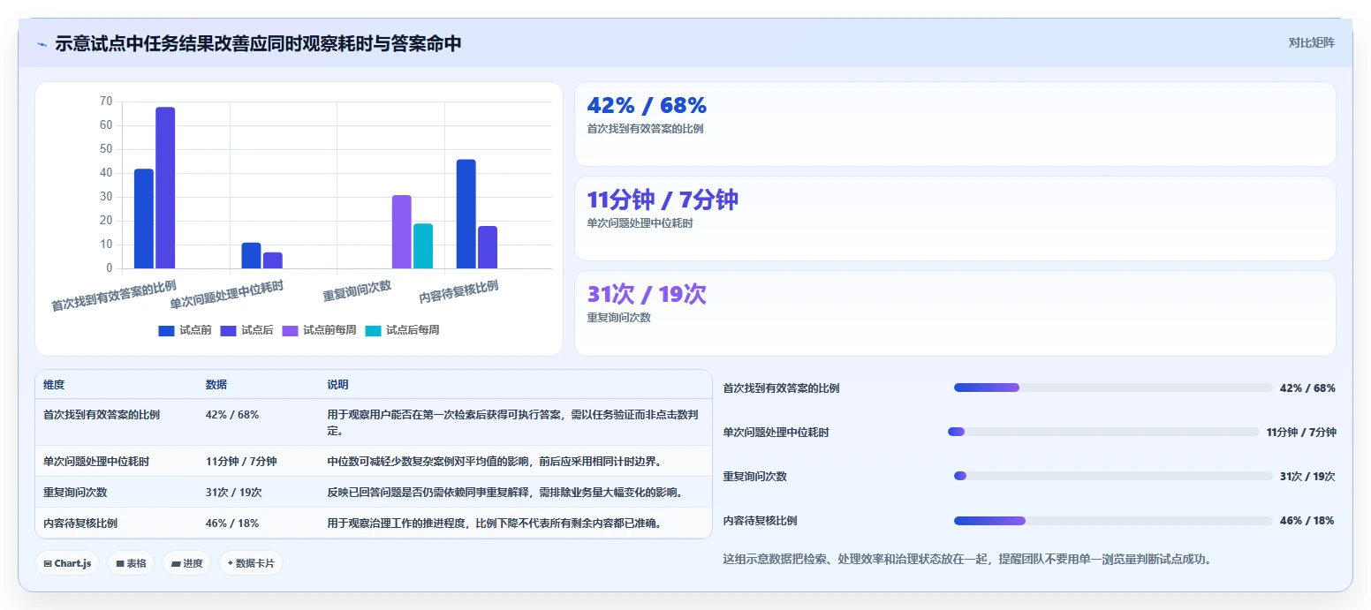The height and width of the screenshot is (610, 1371).
Task: Click the 说明 table column header
Action: pyautogui.click(x=338, y=385)
